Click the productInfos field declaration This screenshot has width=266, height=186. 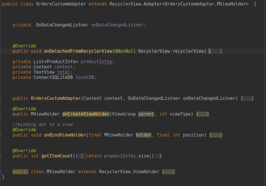(96, 62)
